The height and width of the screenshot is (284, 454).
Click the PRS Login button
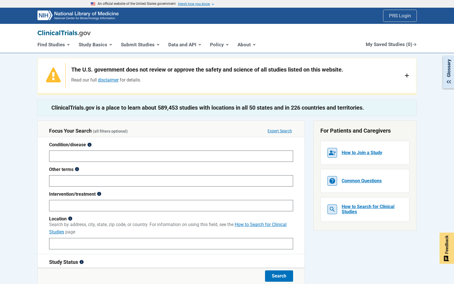tap(400, 16)
